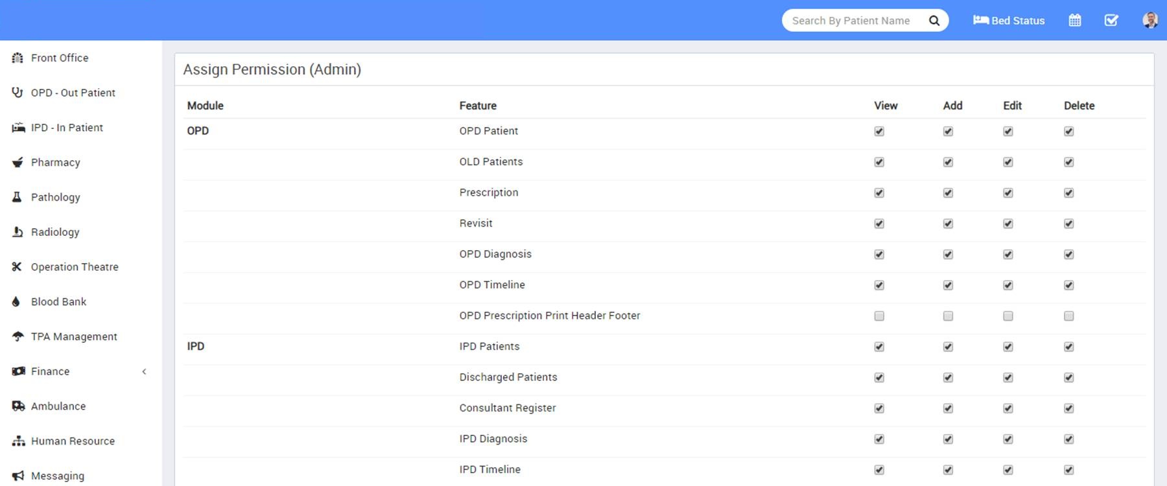Uncheck Add for Consultant Register
The width and height of the screenshot is (1167, 486).
click(948, 408)
